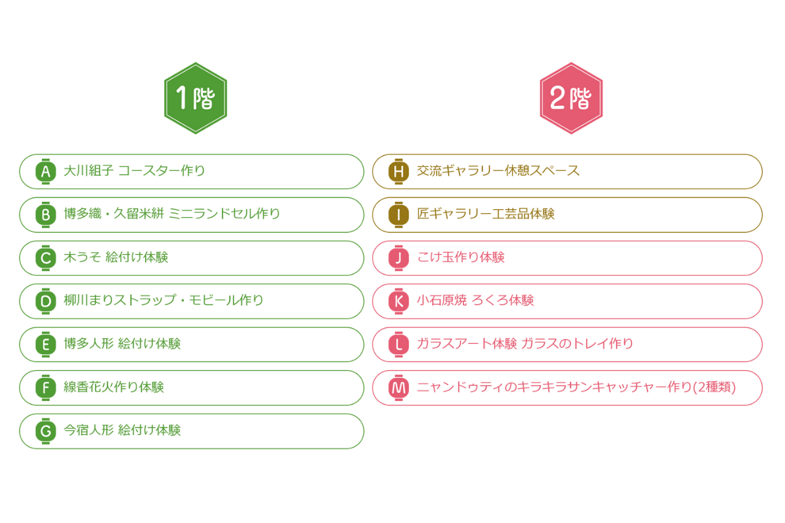
Task: Open 大川組子 コースター作り entry
Action: click(192, 171)
